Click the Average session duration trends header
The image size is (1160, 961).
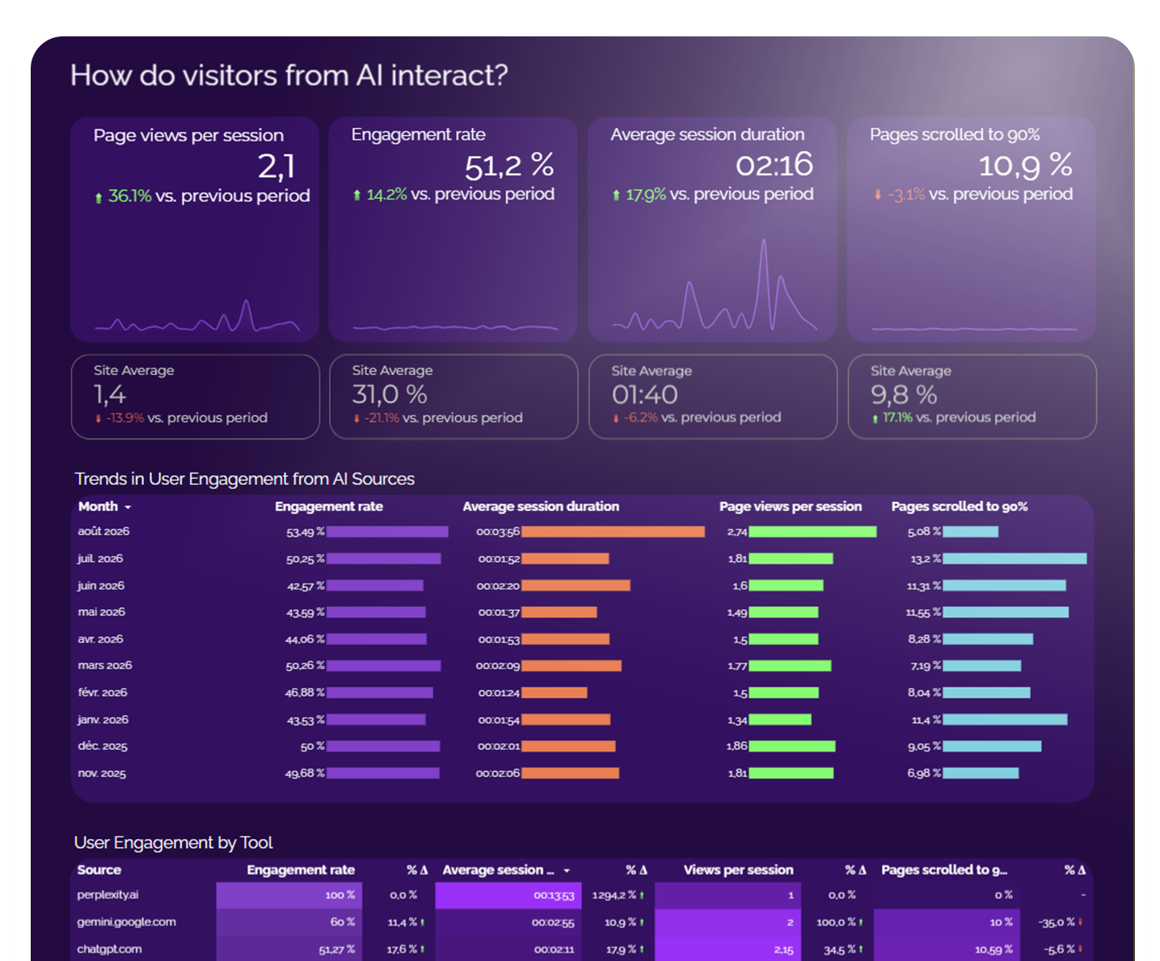(541, 507)
